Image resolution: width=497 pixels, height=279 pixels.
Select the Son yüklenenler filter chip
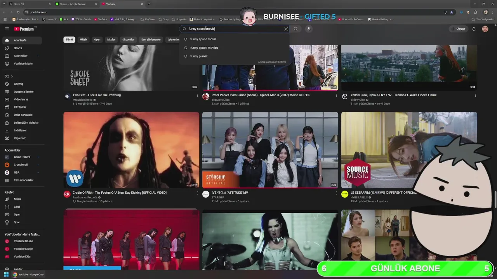151,40
